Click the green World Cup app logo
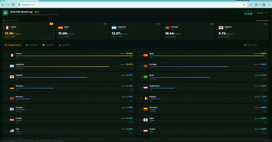The height and width of the screenshot is (142, 272). (5, 13)
